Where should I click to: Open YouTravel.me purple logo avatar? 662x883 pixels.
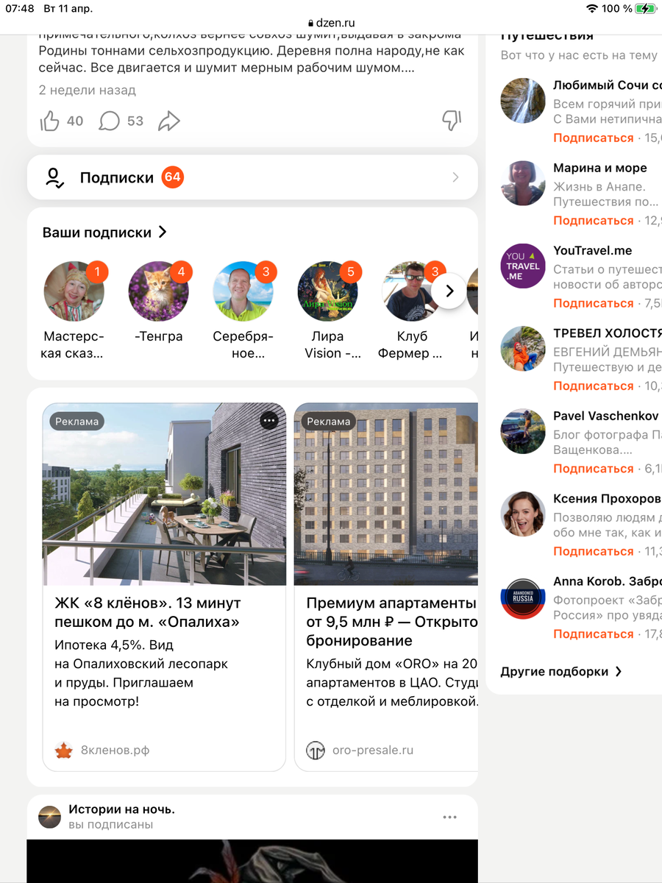(523, 266)
